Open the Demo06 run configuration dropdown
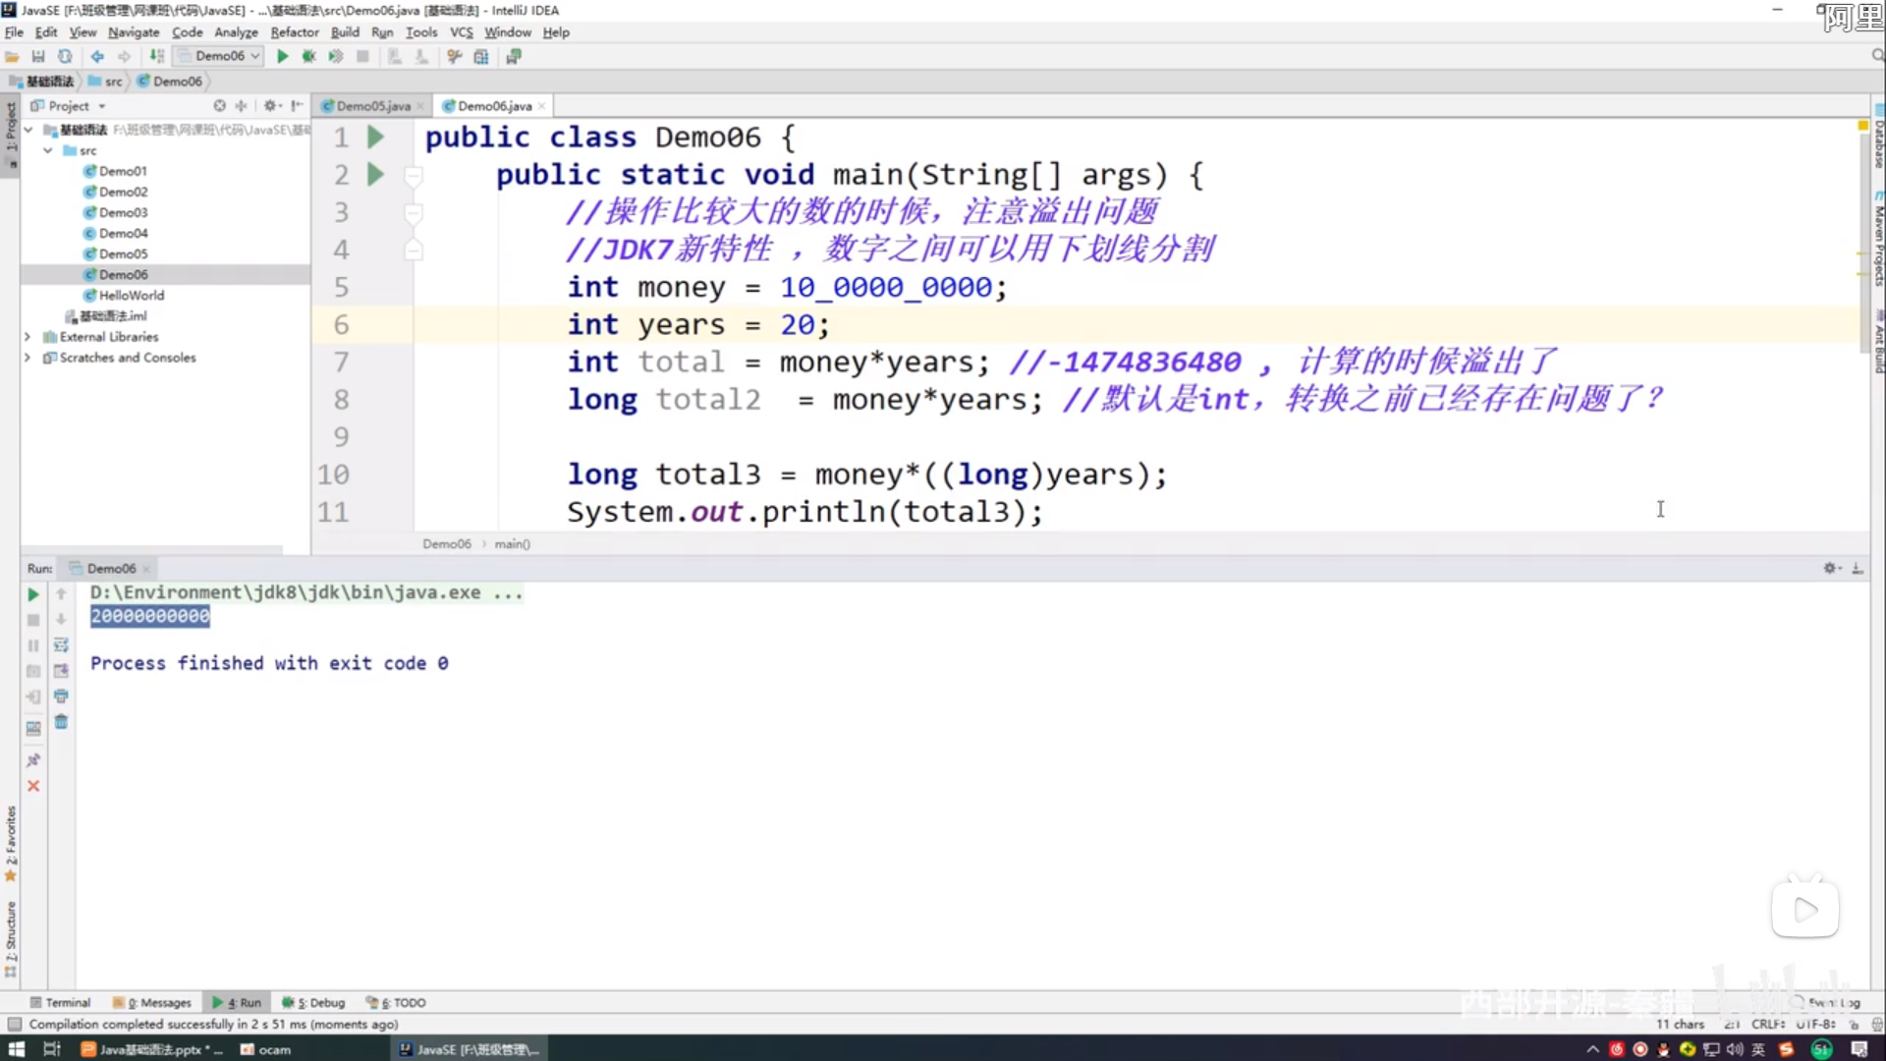 tap(220, 56)
